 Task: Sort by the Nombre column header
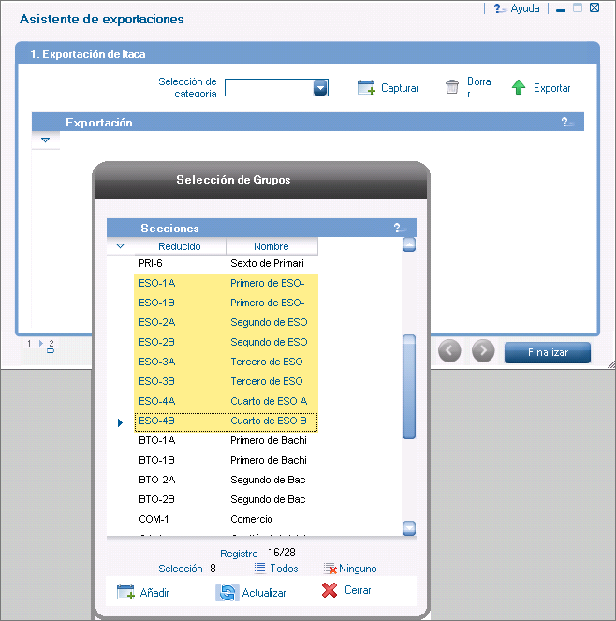click(x=271, y=246)
